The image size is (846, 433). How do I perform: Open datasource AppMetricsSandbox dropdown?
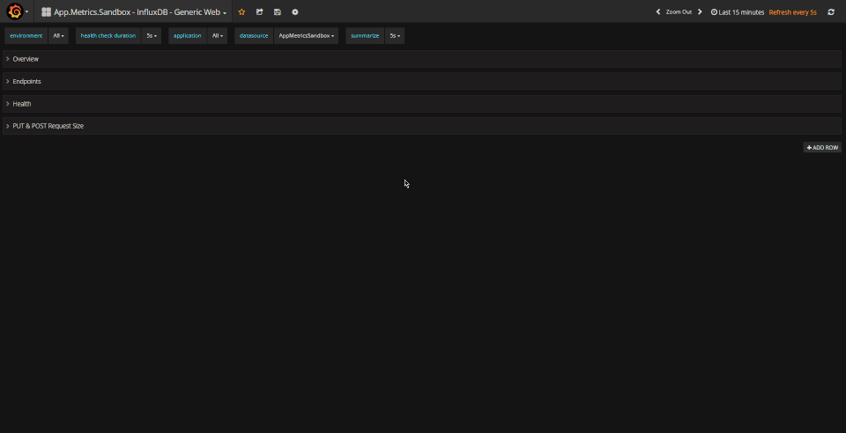pos(306,35)
